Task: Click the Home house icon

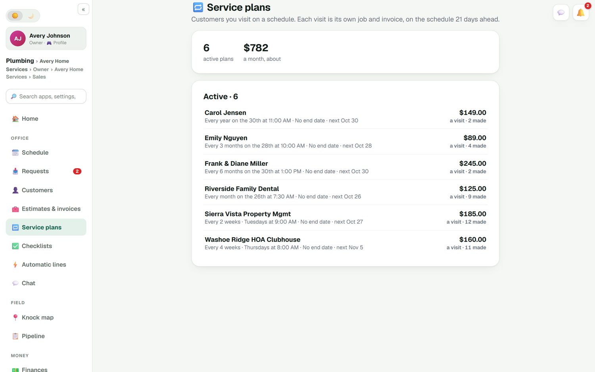Action: coord(15,119)
